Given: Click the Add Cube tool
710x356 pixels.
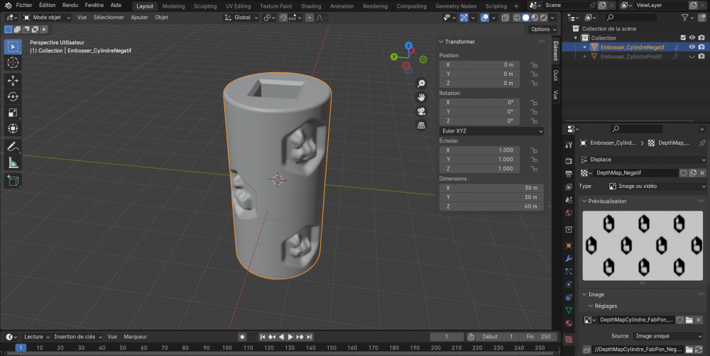Looking at the screenshot, I should [13, 181].
